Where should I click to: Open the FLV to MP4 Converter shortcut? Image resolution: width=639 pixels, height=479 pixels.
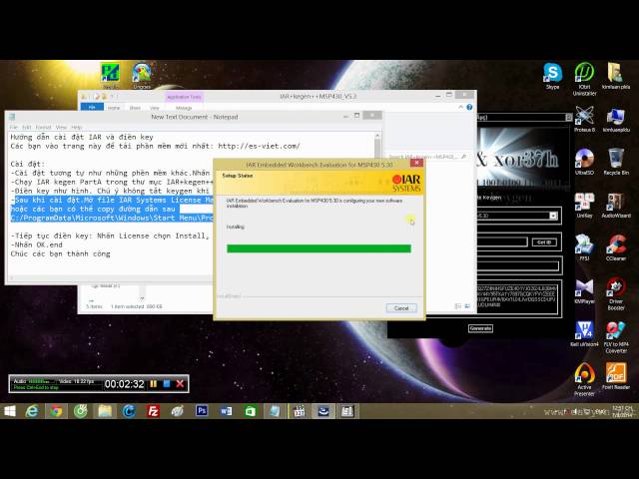coord(616,337)
